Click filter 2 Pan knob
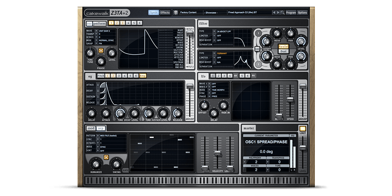 (290, 64)
